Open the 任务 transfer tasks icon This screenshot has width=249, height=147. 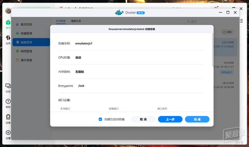tap(8, 38)
